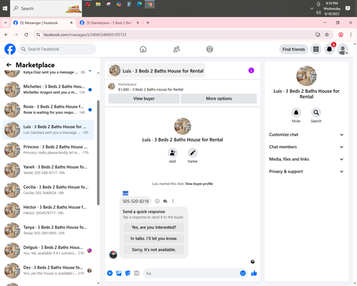
Task: Click the More options button
Action: (x=218, y=99)
